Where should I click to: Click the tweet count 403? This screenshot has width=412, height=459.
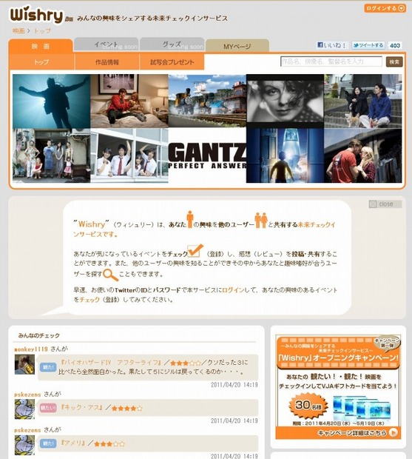395,45
